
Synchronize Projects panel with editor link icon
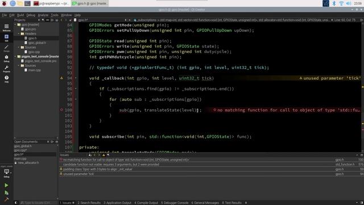47,20
